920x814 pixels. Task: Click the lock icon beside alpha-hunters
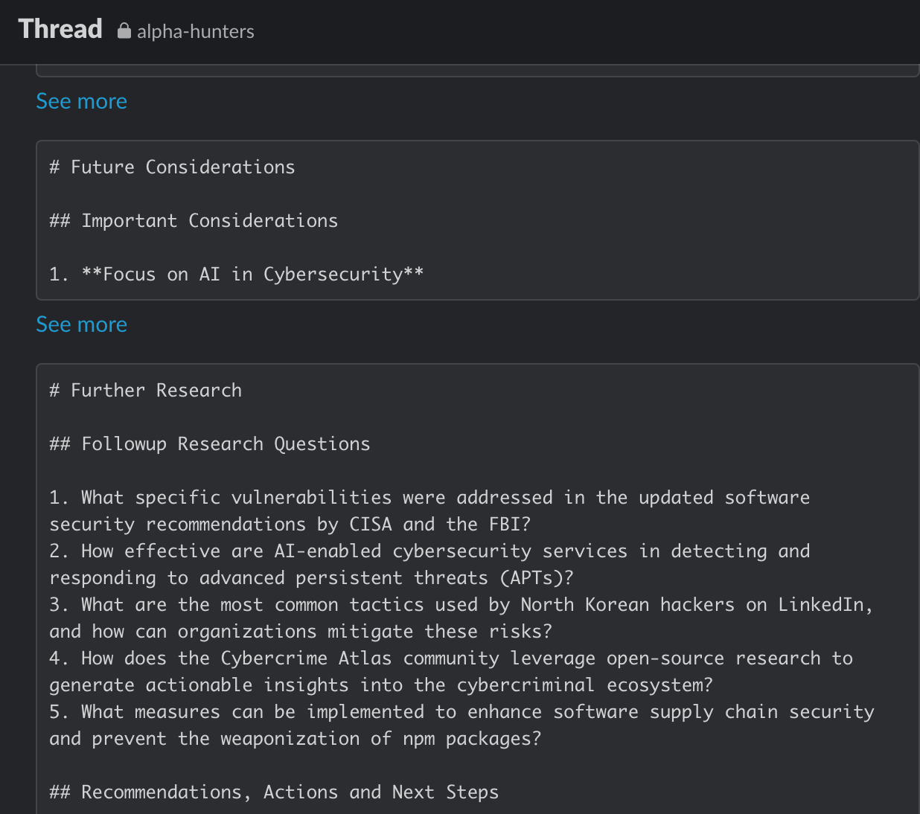point(124,31)
